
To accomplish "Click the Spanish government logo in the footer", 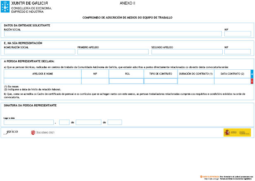I will coord(237,132).
